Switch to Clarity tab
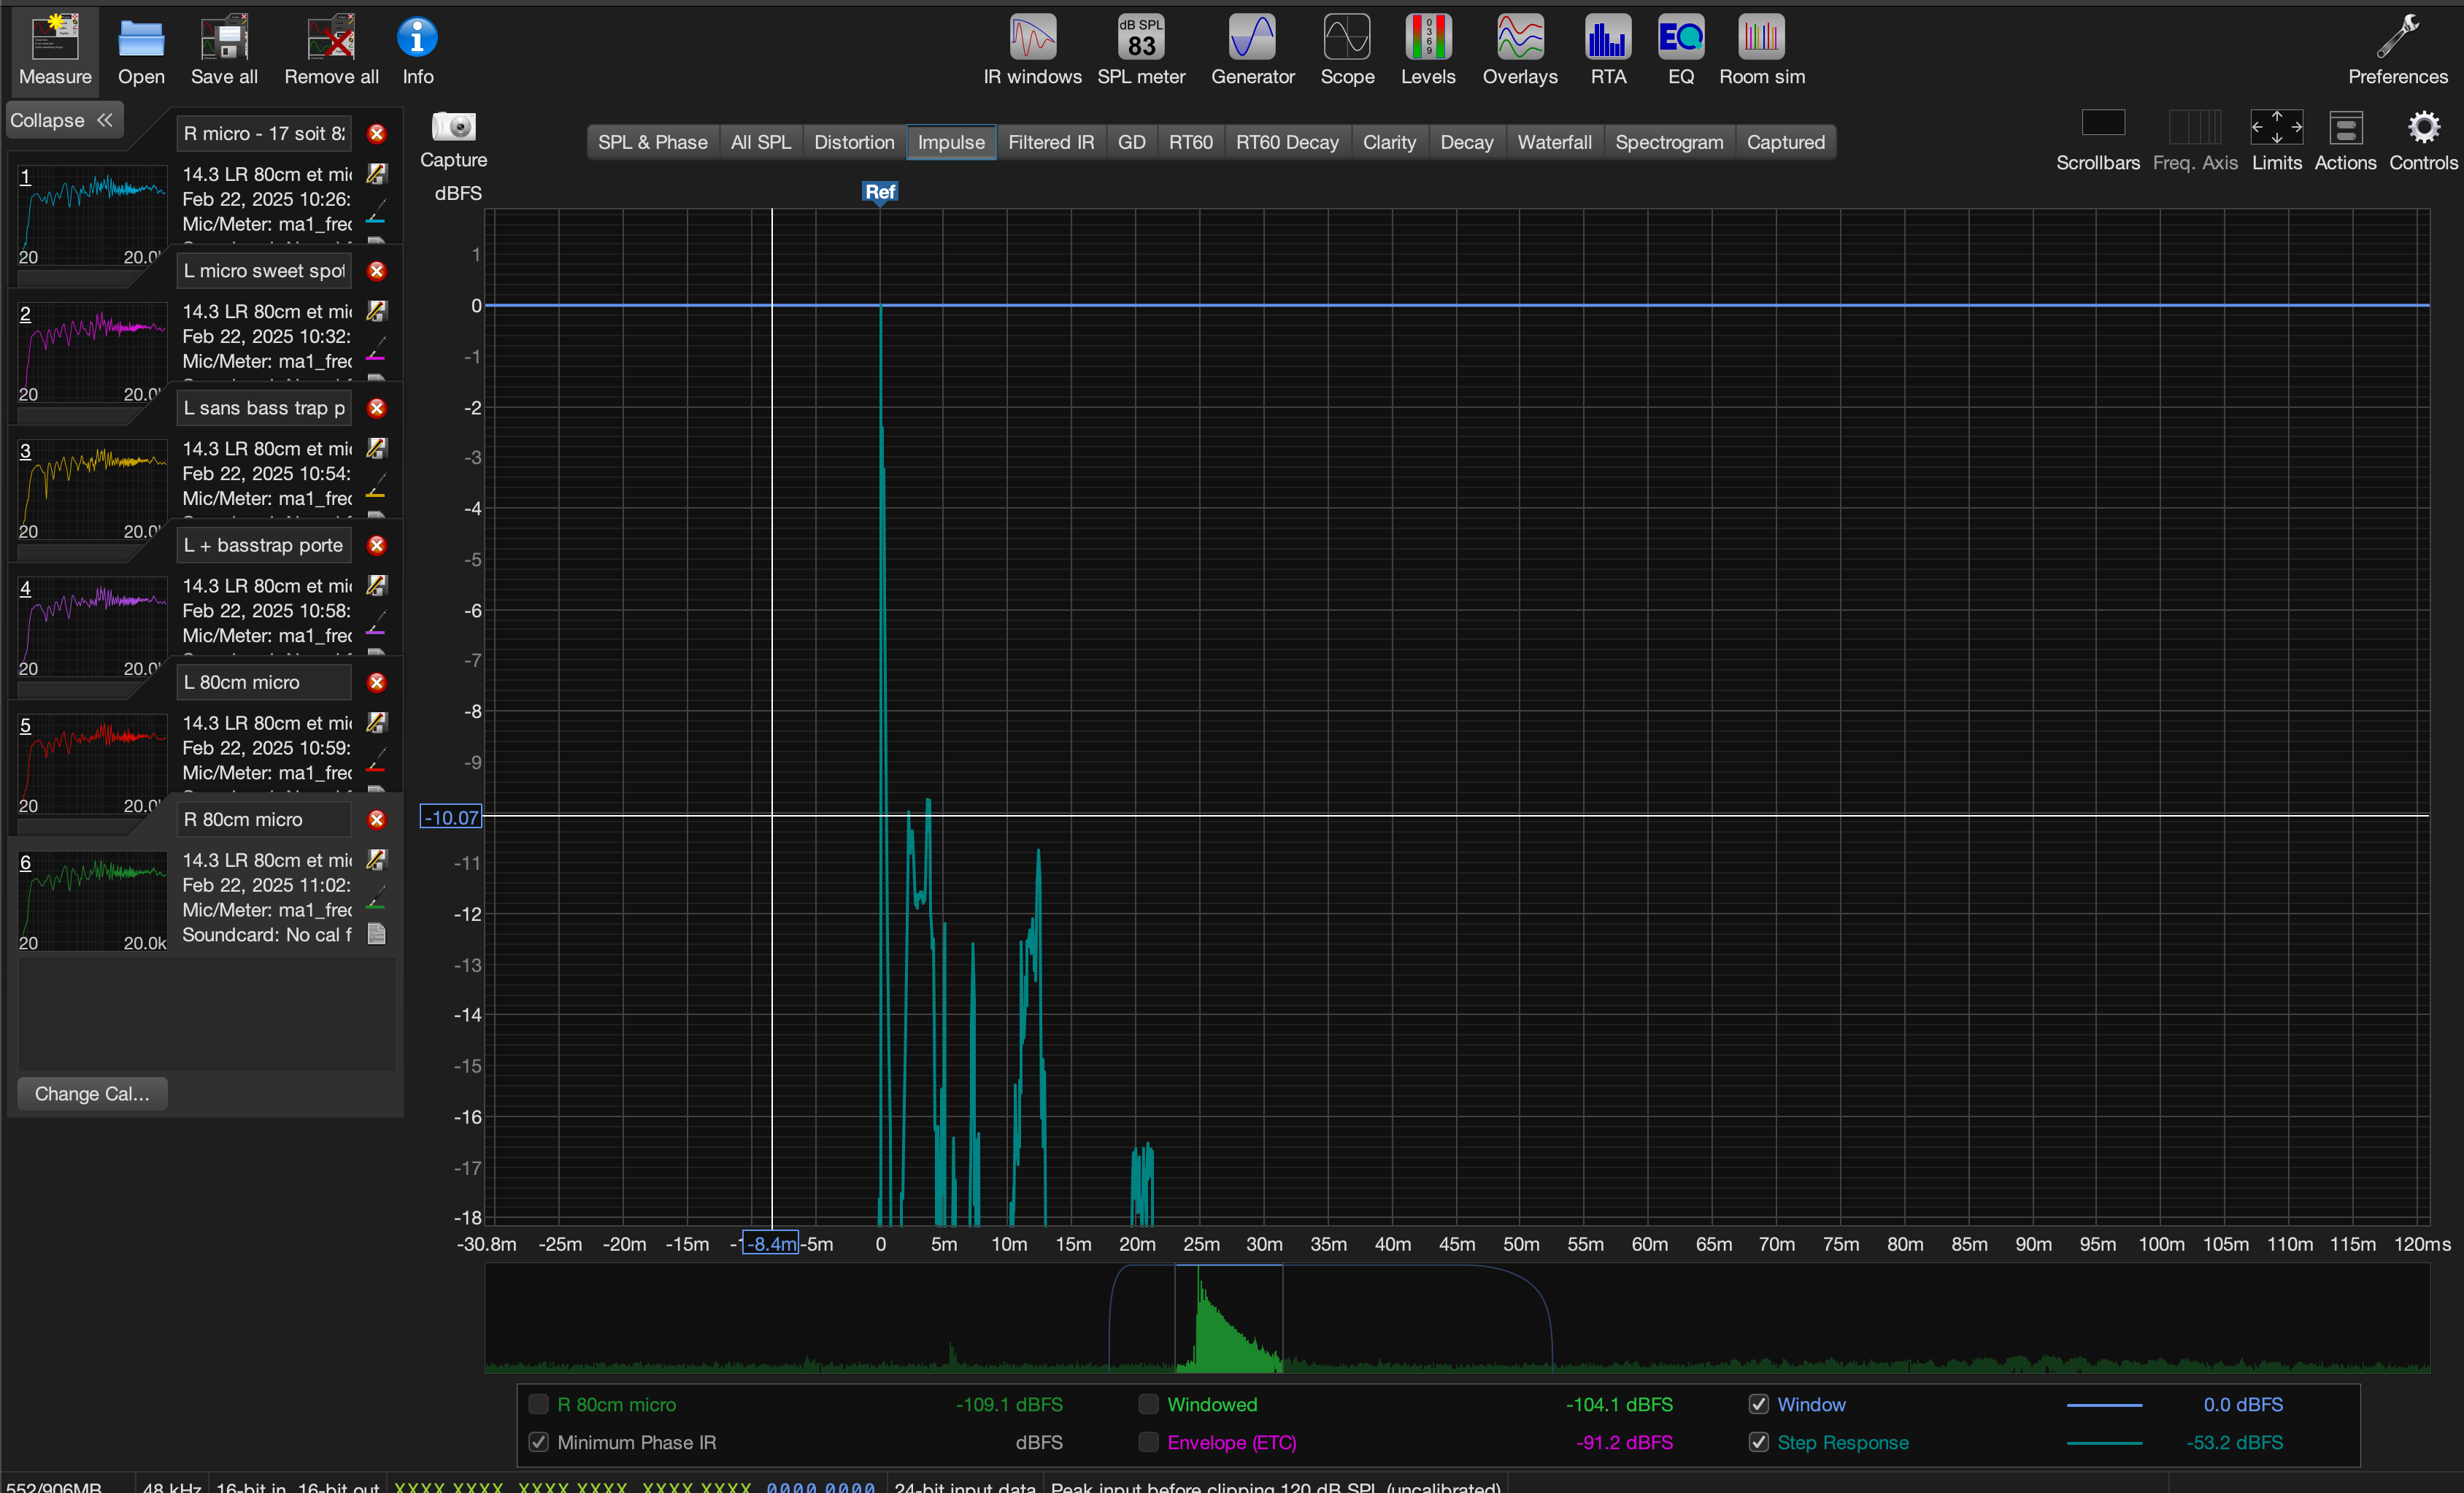2464x1493 pixels. point(1389,142)
